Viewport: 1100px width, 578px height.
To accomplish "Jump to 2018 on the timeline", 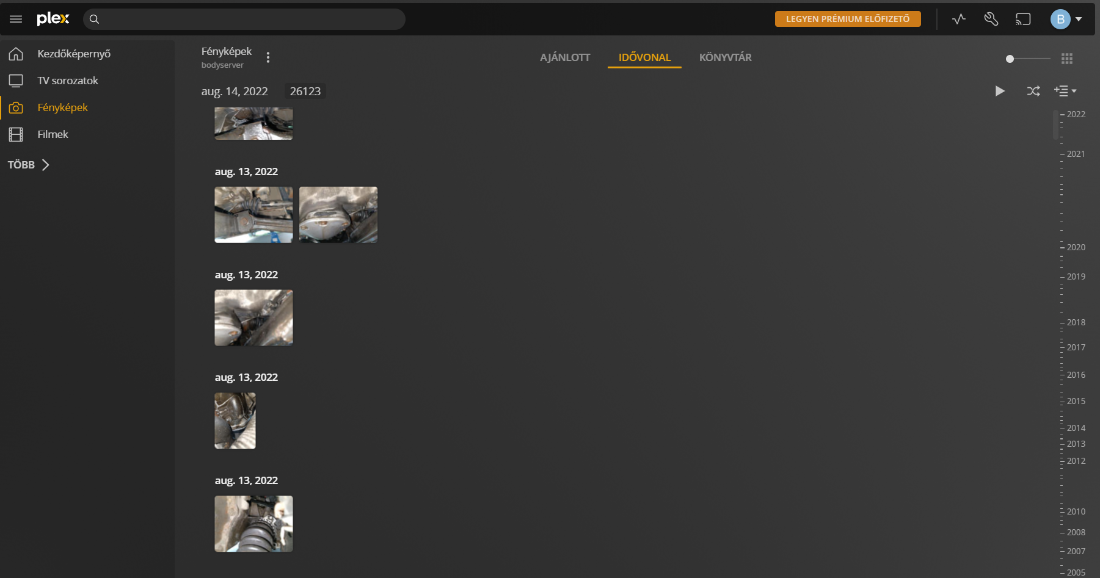I will coord(1076,322).
